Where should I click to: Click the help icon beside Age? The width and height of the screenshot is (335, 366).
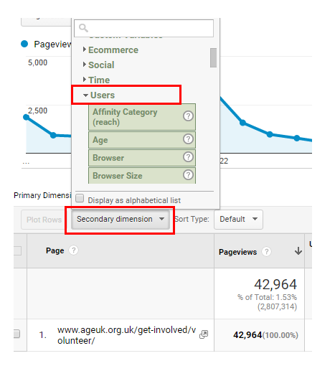click(x=188, y=139)
